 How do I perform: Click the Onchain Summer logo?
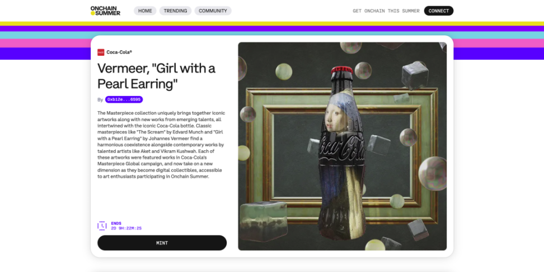tap(105, 11)
